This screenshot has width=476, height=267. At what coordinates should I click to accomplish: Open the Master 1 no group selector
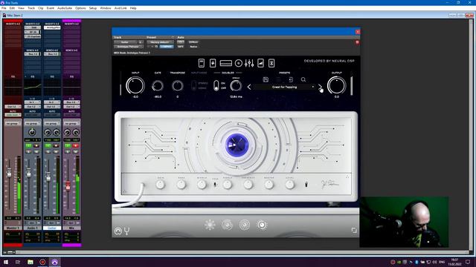pyautogui.click(x=13, y=124)
